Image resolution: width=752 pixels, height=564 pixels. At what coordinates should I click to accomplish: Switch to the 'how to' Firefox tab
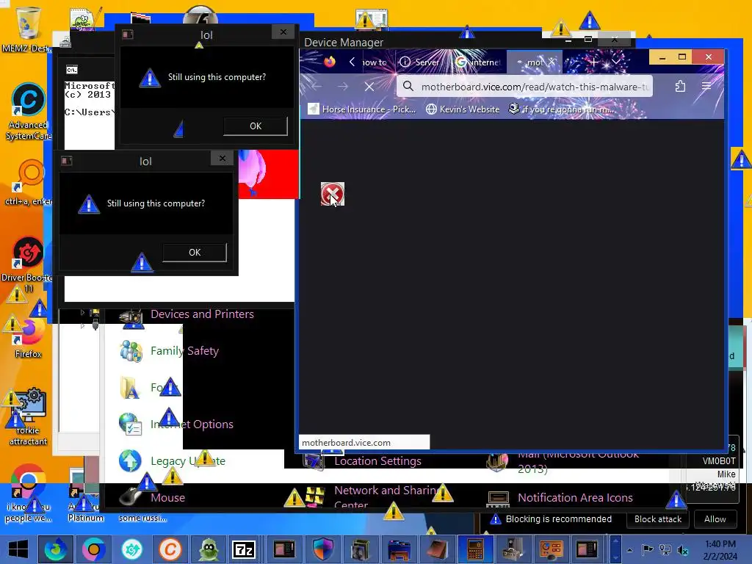pos(374,62)
